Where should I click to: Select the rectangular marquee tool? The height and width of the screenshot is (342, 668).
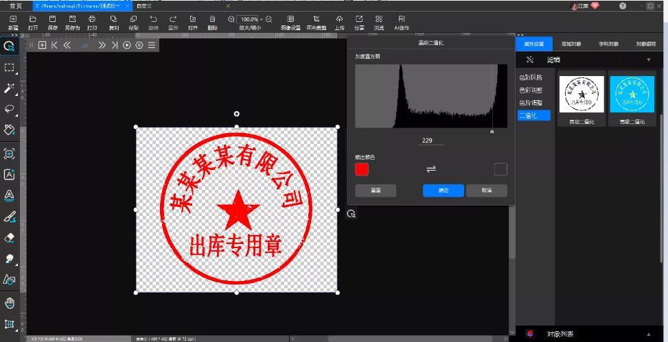(10, 68)
